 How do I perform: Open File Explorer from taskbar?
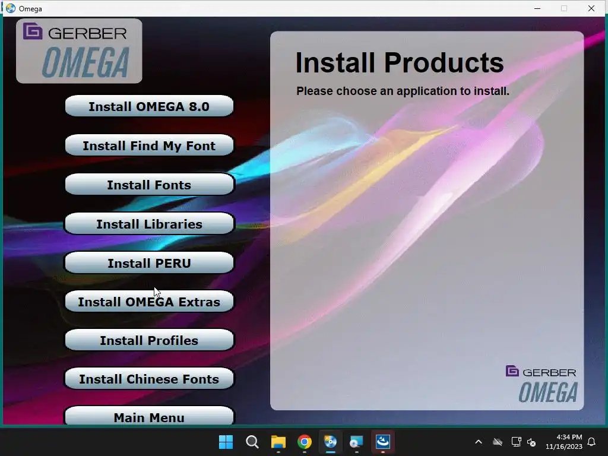click(278, 442)
